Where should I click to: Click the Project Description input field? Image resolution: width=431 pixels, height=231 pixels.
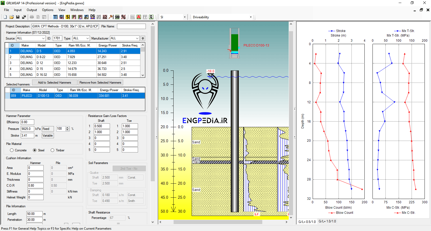(65, 26)
